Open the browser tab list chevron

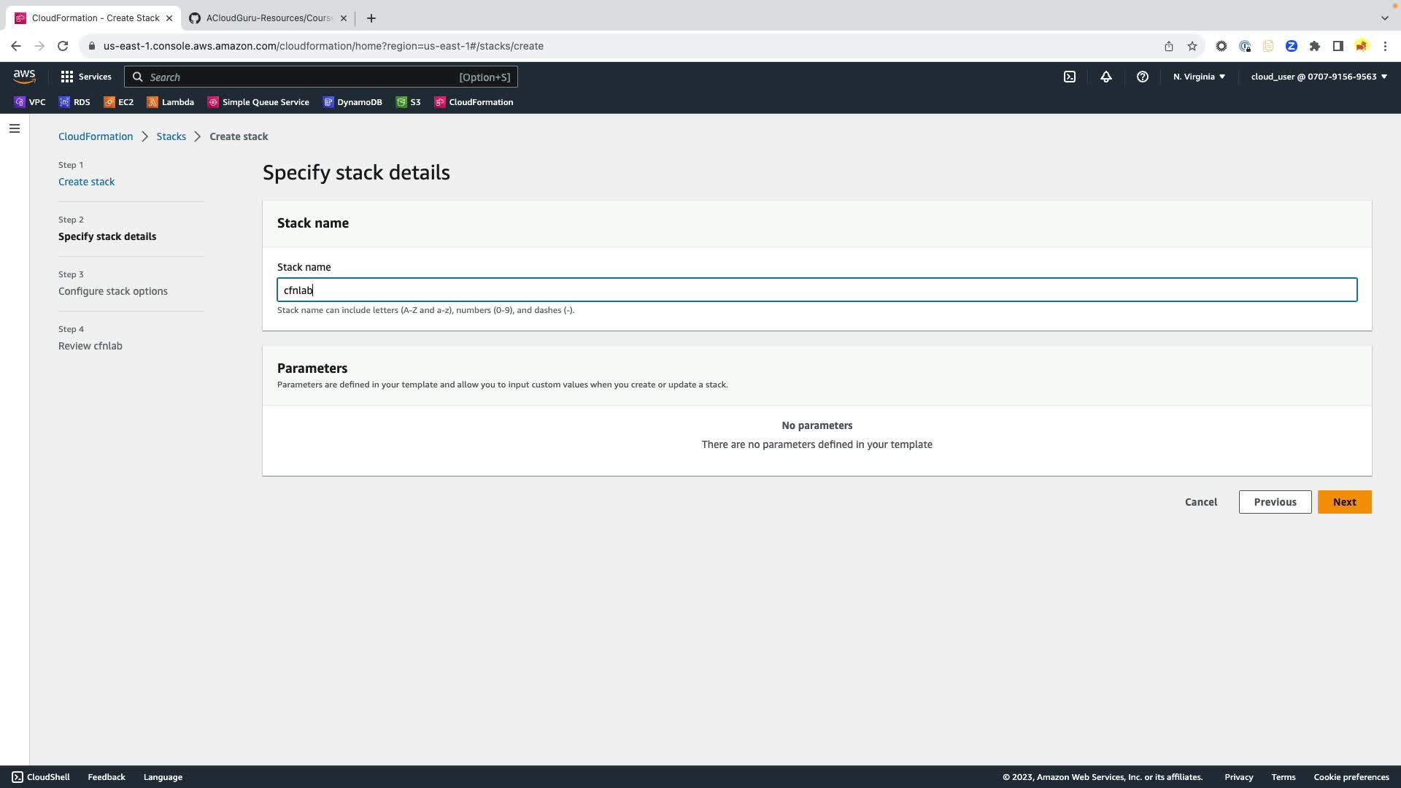pos(1384,18)
